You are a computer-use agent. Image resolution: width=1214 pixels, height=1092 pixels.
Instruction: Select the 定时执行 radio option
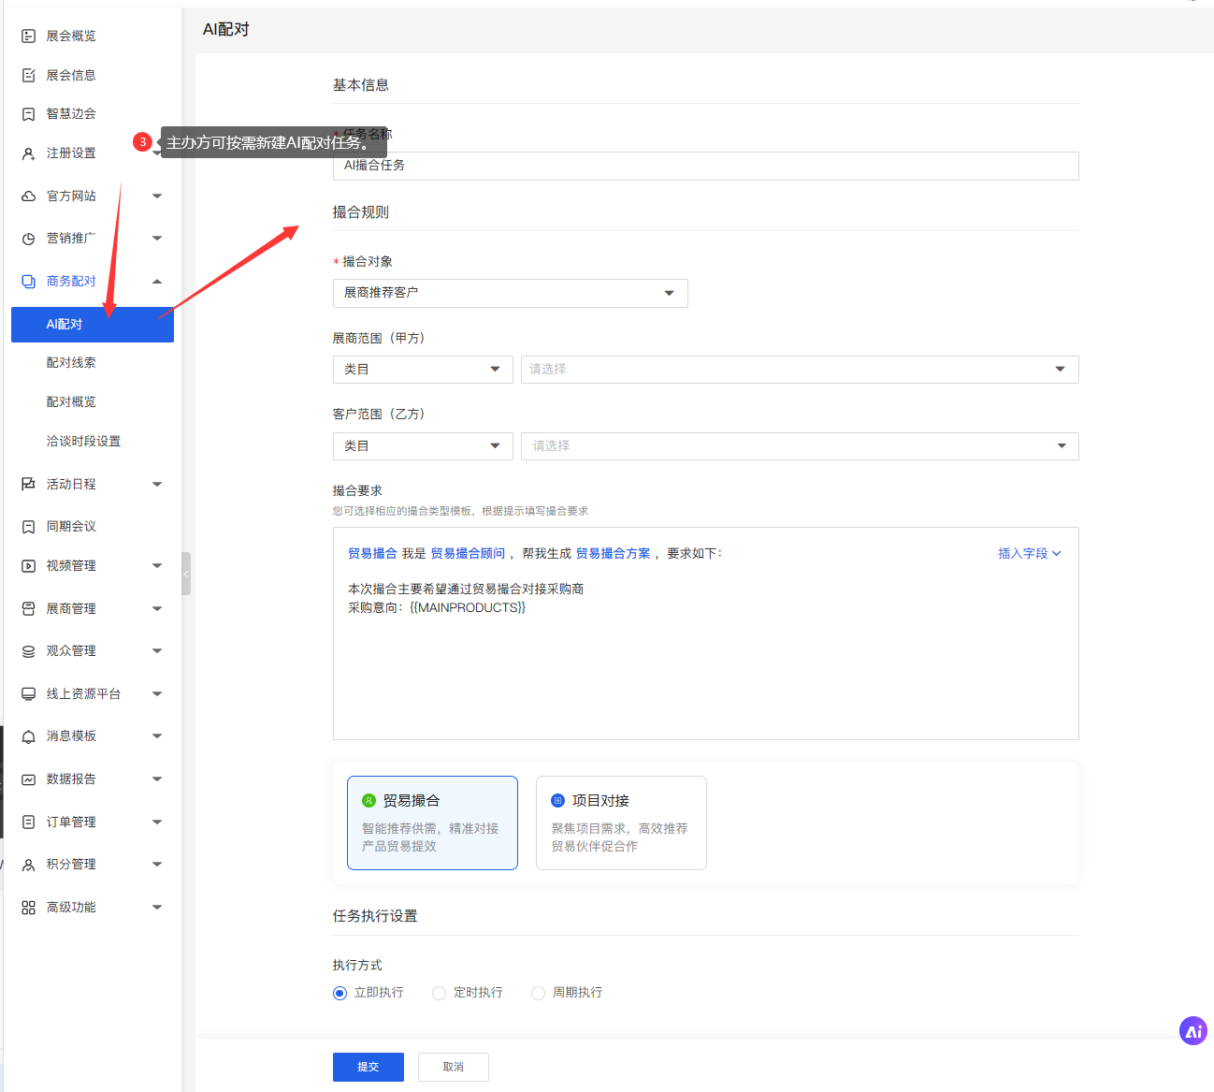pos(439,993)
